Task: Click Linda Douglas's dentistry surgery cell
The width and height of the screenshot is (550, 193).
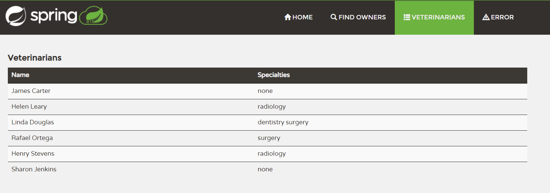Action: click(x=283, y=122)
